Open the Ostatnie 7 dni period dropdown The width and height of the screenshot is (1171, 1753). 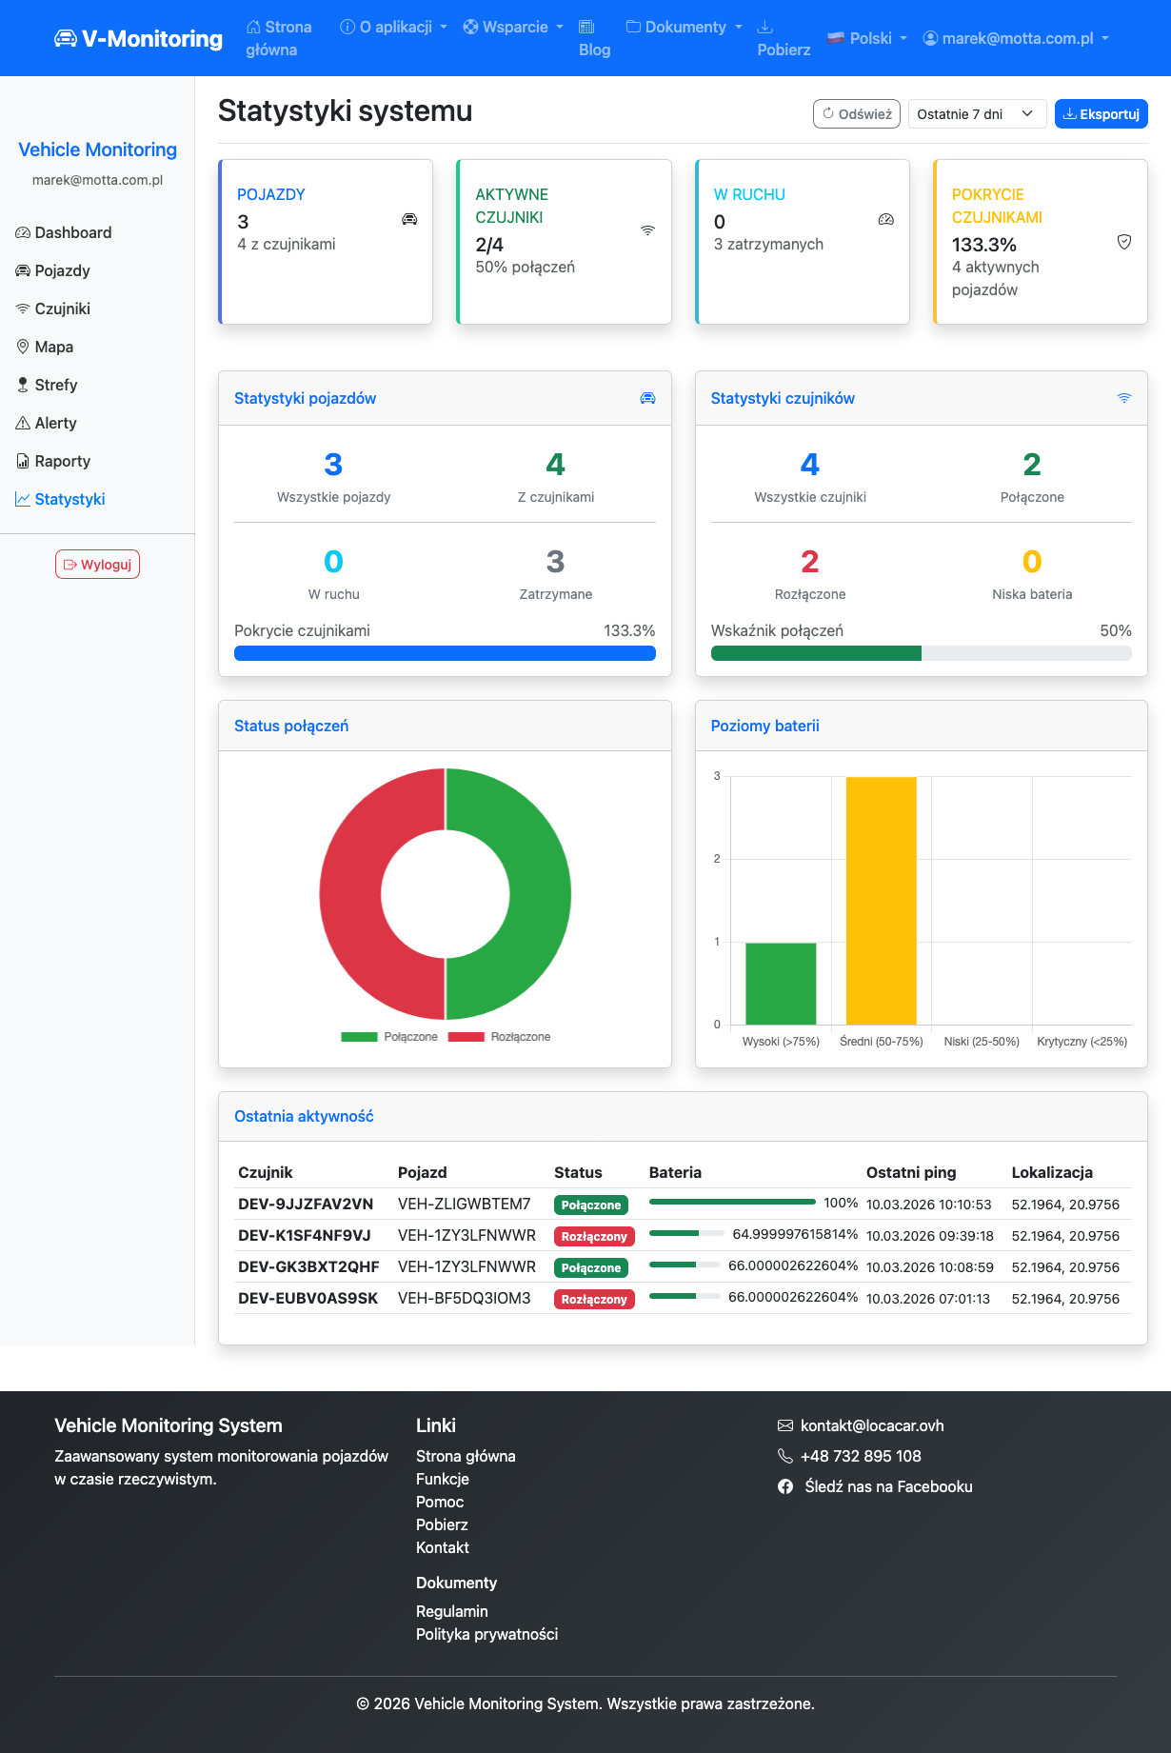pyautogui.click(x=977, y=114)
